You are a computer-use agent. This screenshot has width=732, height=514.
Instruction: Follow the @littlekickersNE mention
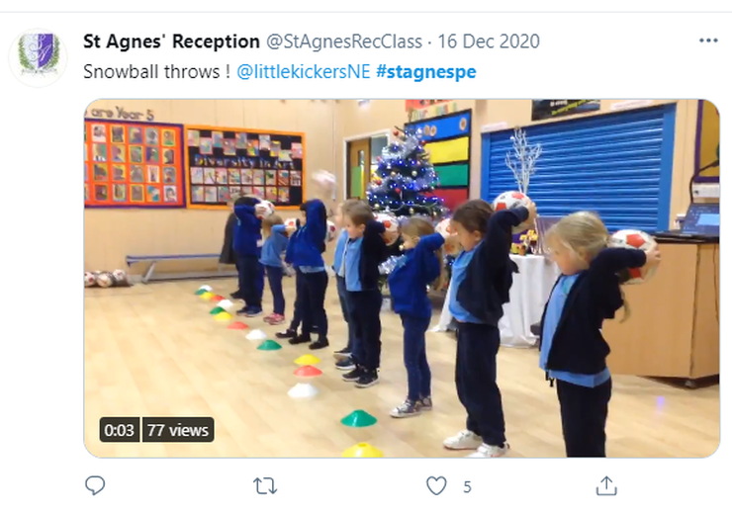pyautogui.click(x=304, y=72)
